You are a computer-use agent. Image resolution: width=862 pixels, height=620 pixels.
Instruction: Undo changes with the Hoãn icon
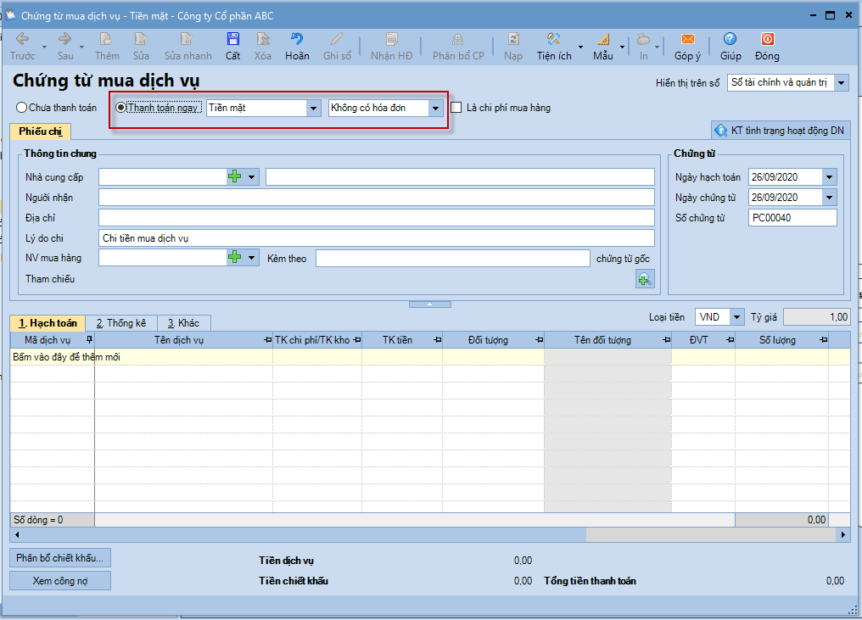pos(297,39)
